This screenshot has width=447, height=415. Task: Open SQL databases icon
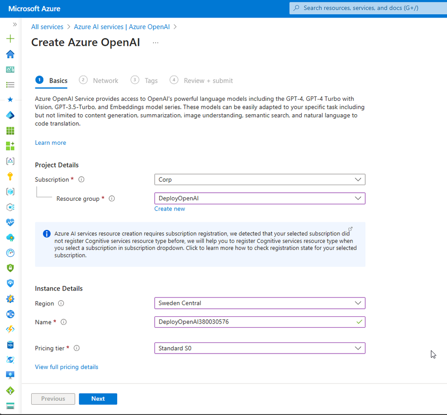click(10, 345)
